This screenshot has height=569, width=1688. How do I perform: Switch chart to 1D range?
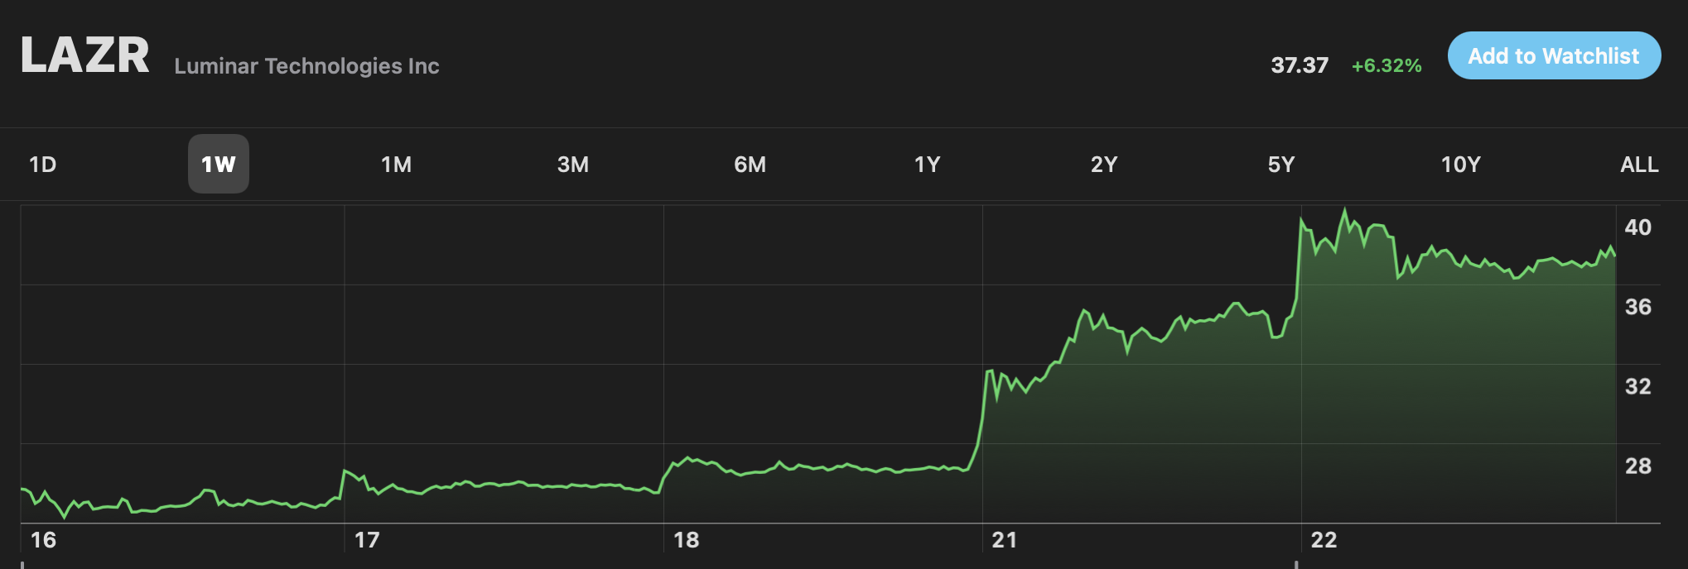pos(43,165)
